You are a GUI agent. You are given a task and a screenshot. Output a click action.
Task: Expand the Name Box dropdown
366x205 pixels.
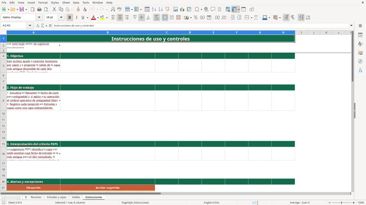click(x=30, y=26)
